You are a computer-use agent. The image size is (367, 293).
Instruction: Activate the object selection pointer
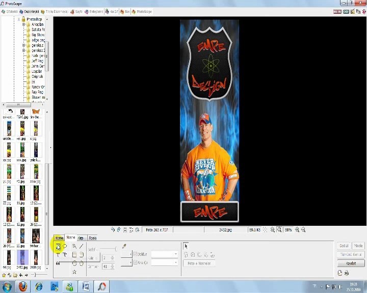tap(186, 246)
